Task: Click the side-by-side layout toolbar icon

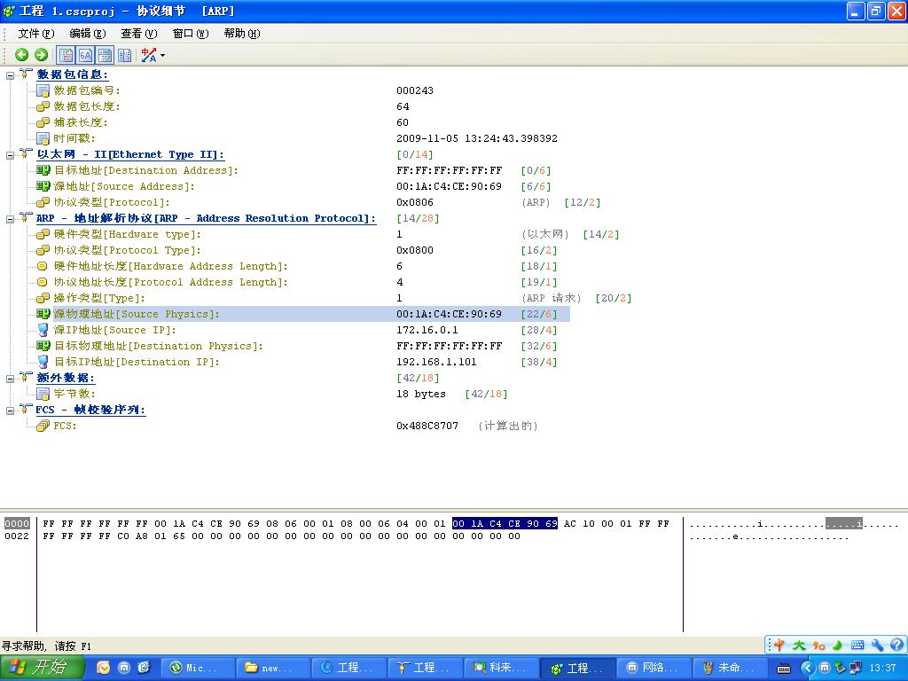Action: coord(124,55)
